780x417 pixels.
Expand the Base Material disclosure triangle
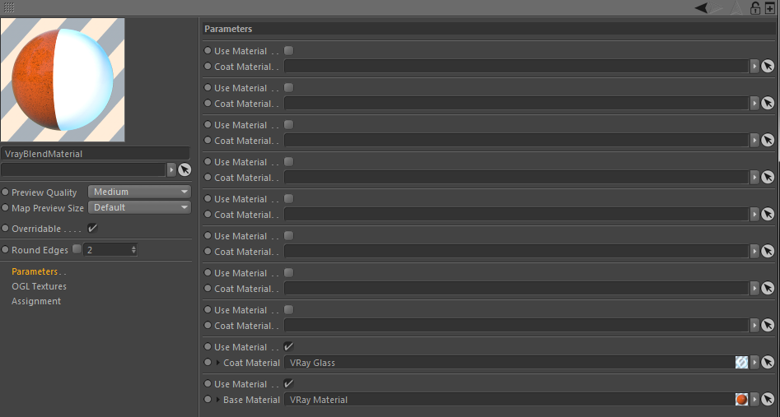(218, 400)
